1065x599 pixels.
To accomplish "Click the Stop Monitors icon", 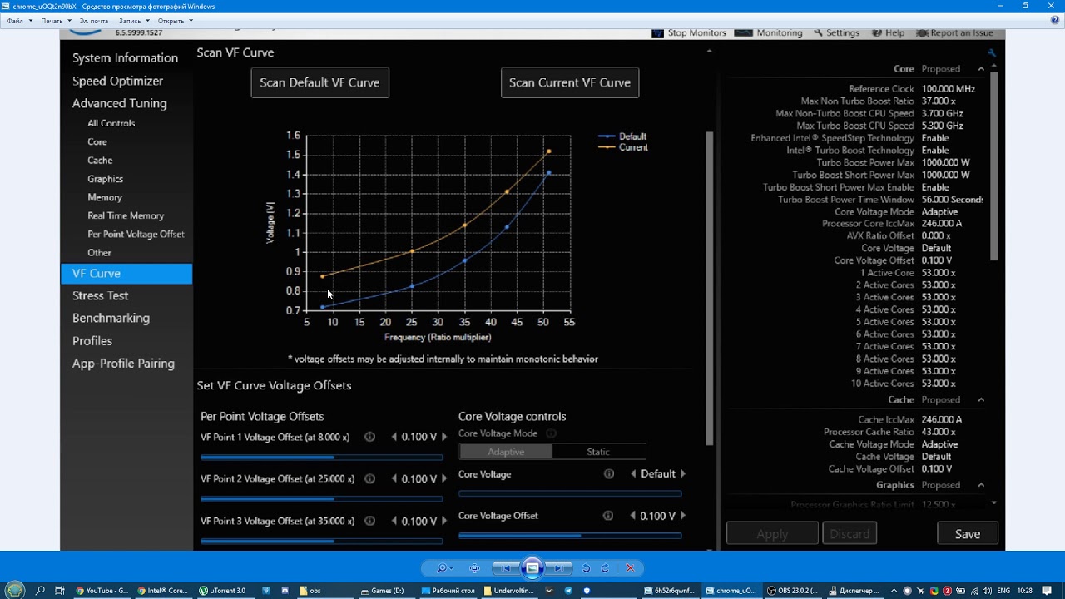I will pos(657,33).
